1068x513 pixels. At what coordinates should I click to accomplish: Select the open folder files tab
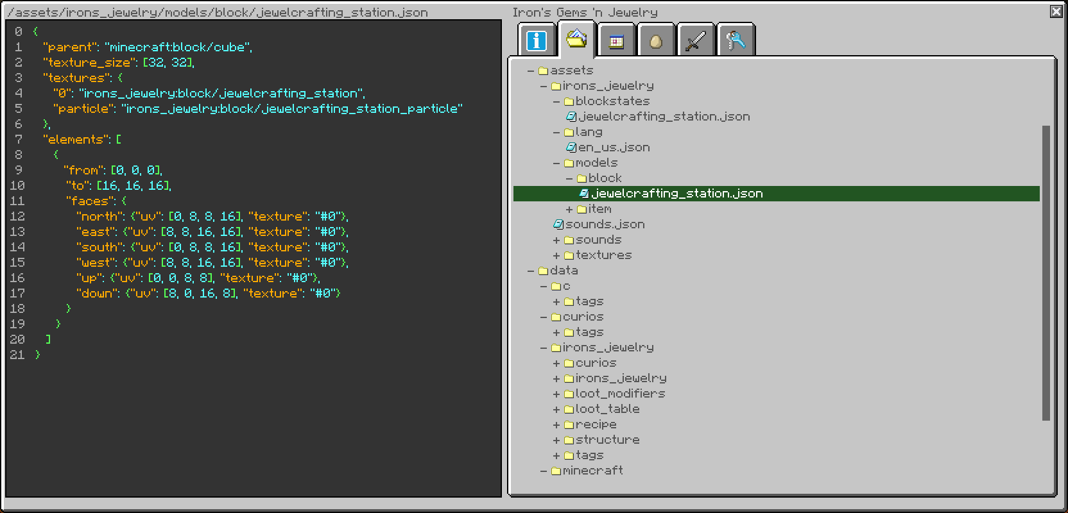click(576, 39)
